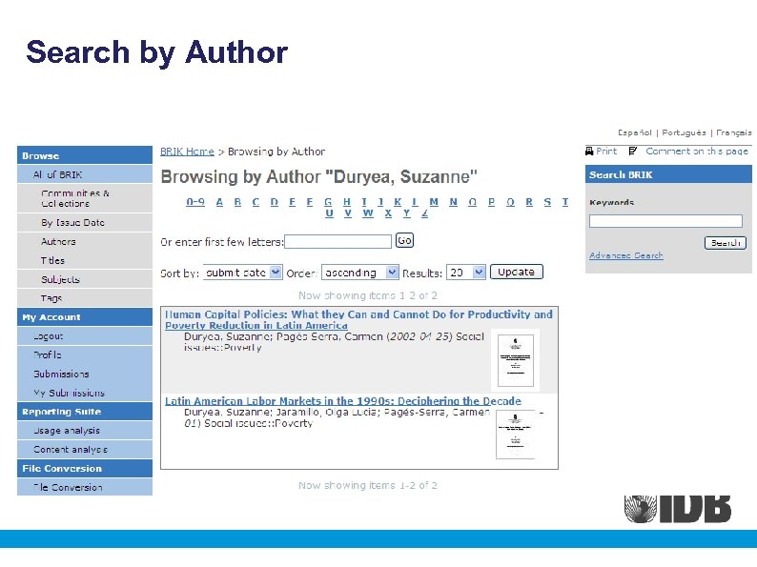Open the Order ascending dropdown
Image resolution: width=757 pixels, height=567 pixels.
pyautogui.click(x=360, y=273)
